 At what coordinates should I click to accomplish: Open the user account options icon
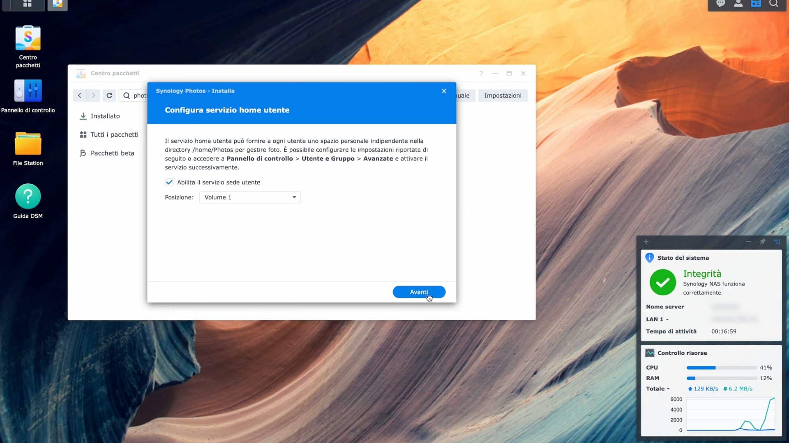click(x=738, y=4)
